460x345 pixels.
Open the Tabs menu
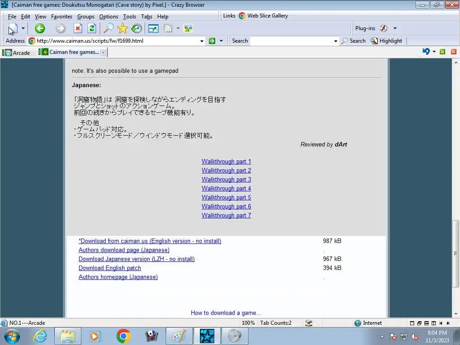(147, 17)
